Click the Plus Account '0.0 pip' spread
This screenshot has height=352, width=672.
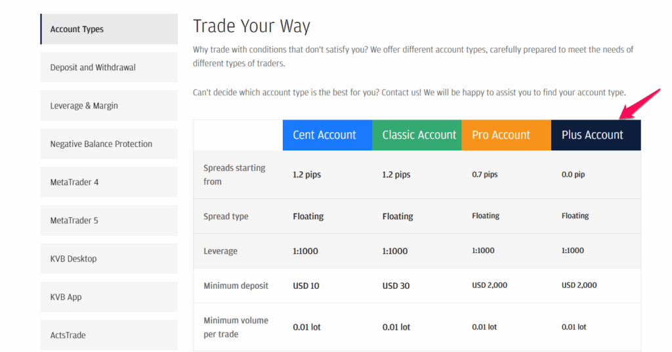click(573, 175)
